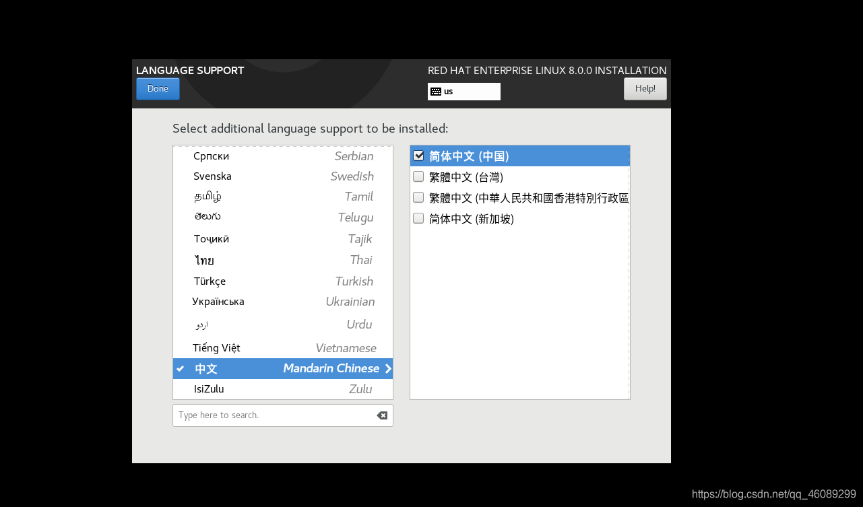863x507 pixels.
Task: Select Swedish (Svenska) language
Action: (x=283, y=176)
